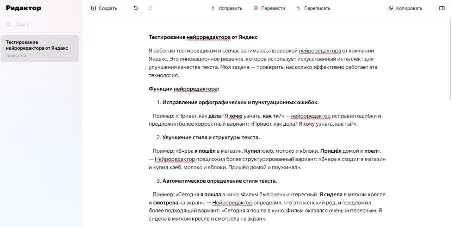Viewport: 451px width, 227px height.
Task: Toggle the side panel icon at top right
Action: click(441, 7)
